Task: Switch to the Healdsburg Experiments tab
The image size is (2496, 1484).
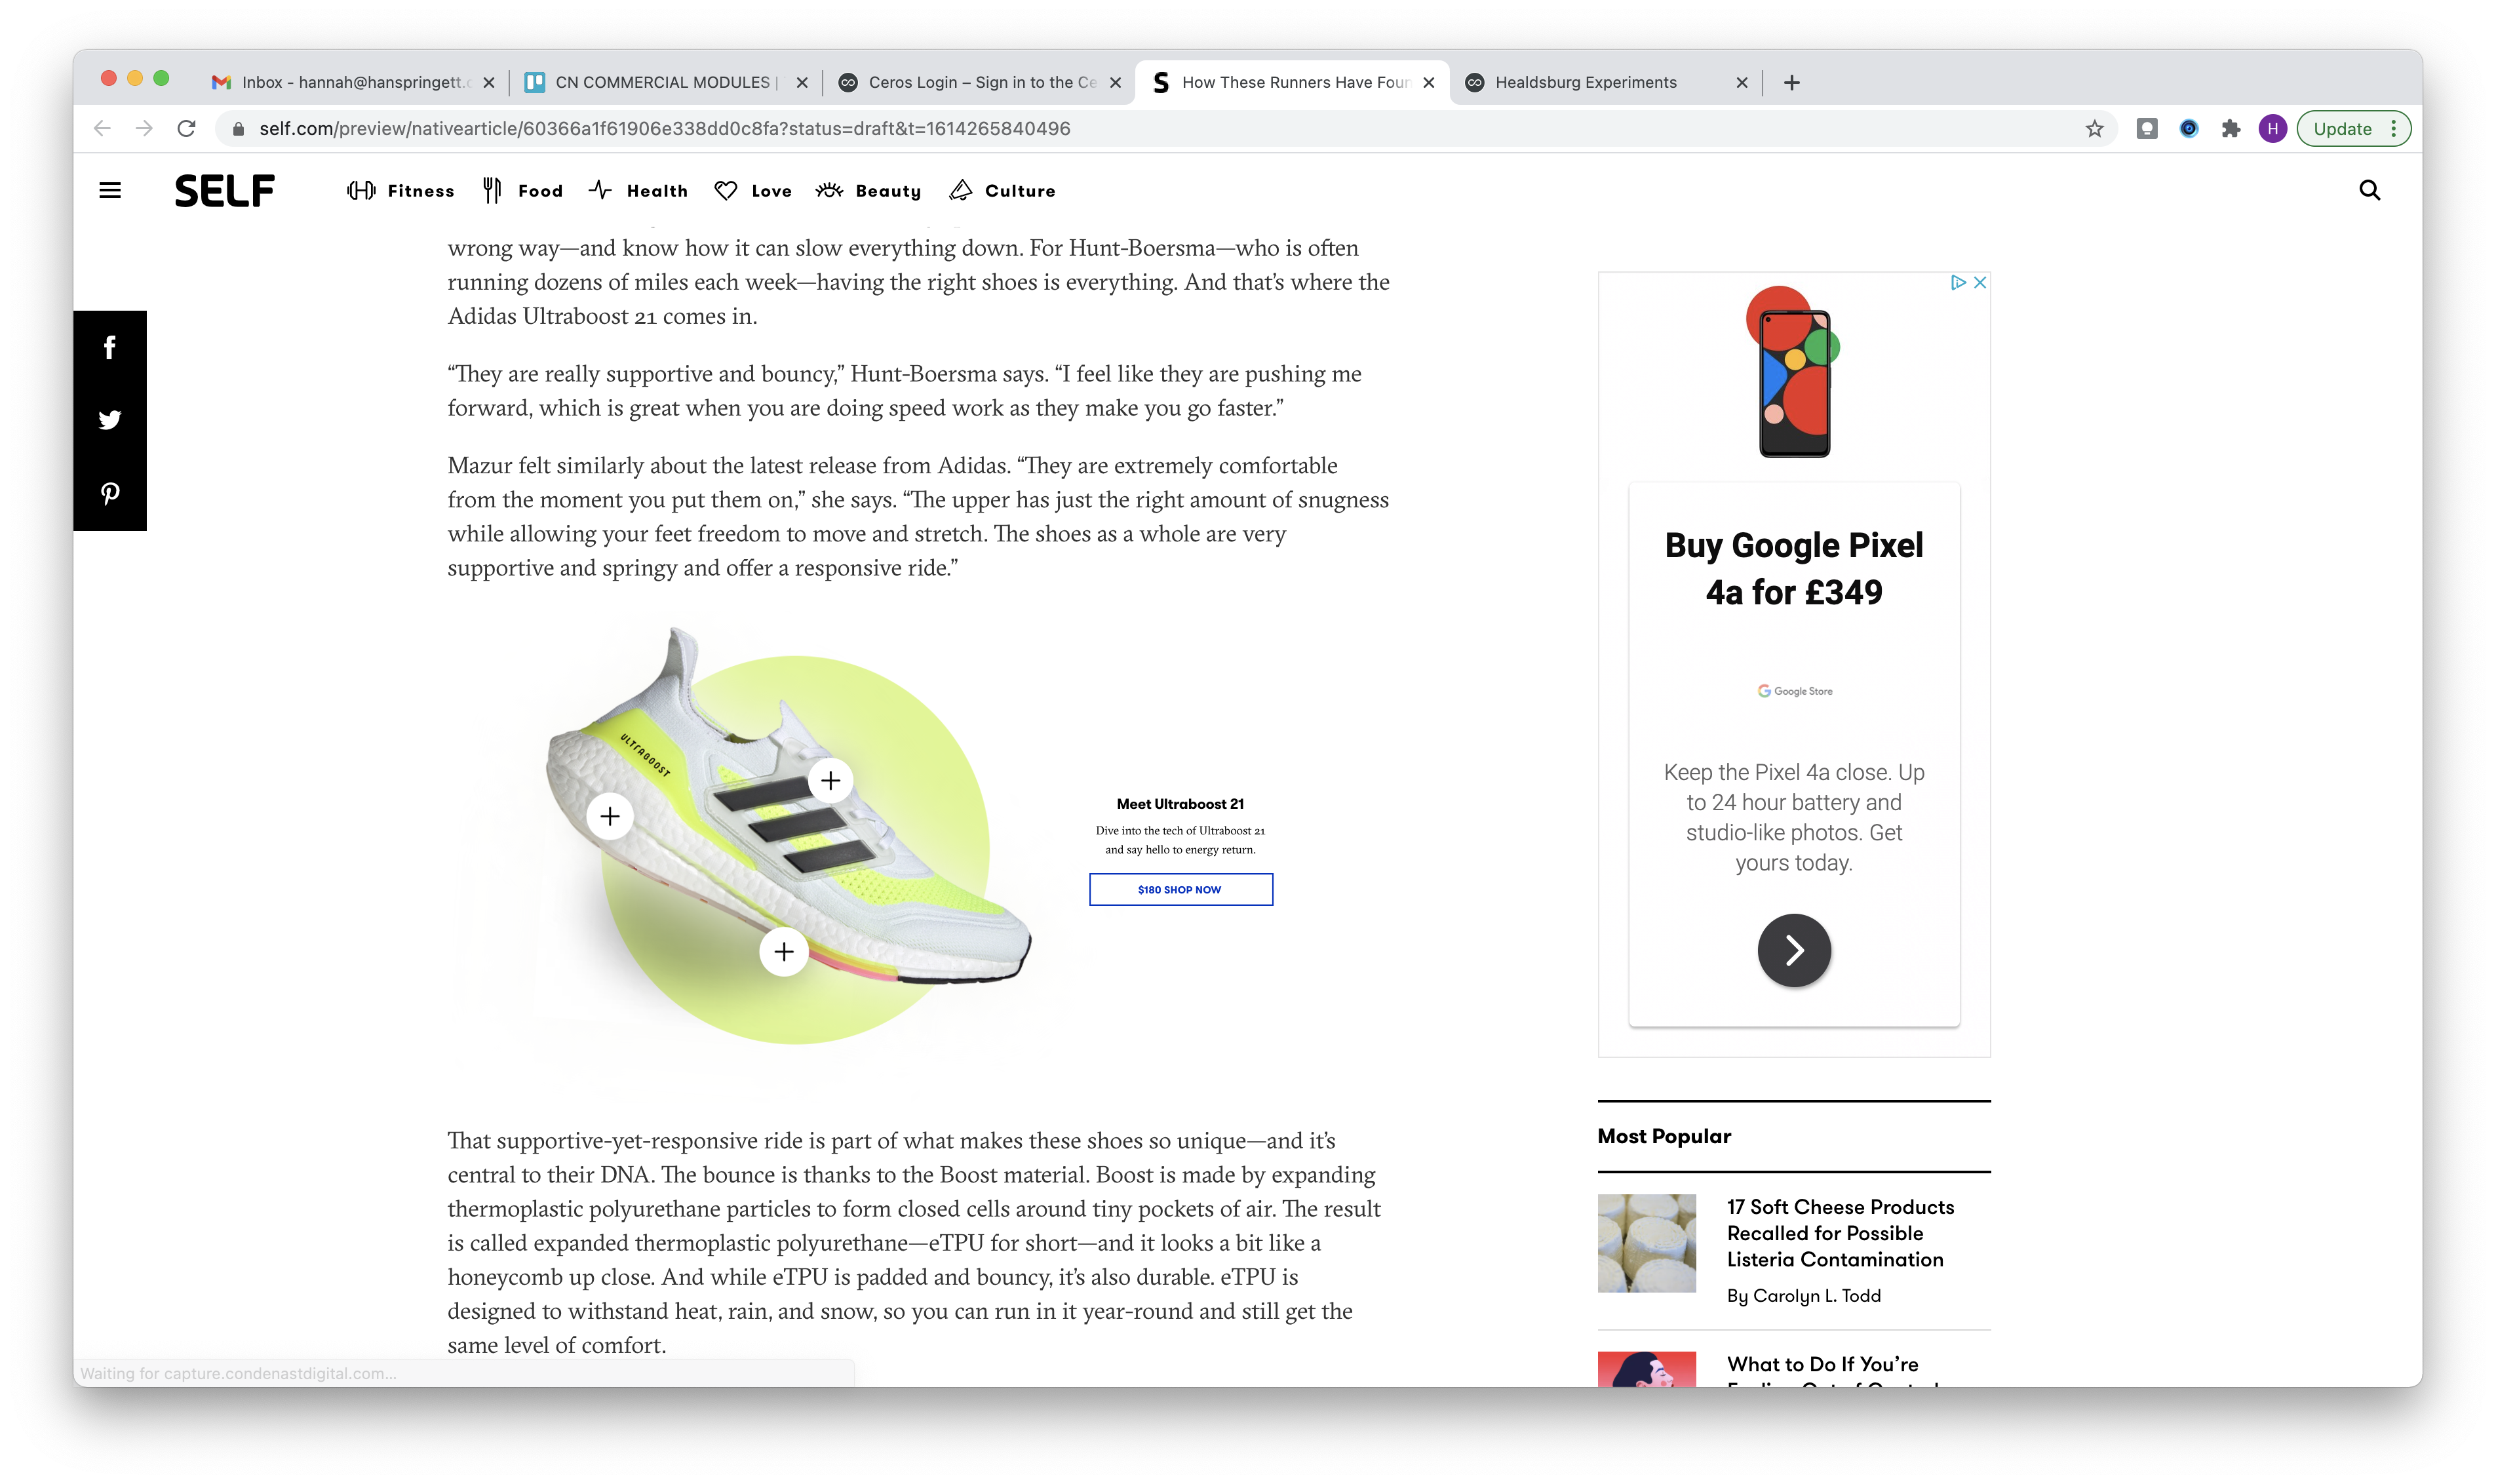Action: click(1585, 82)
